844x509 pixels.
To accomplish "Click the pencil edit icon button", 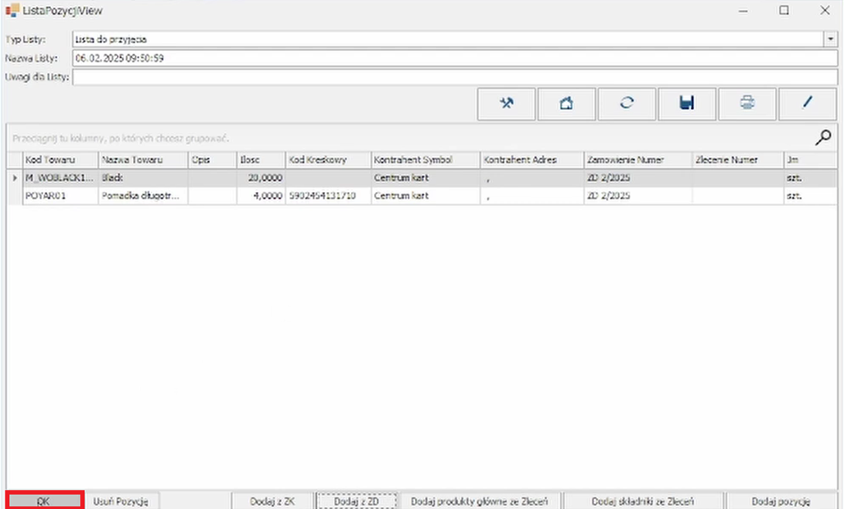I will tap(806, 104).
